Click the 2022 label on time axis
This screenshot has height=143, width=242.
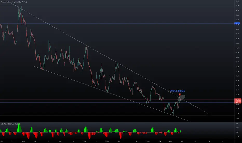pos(159,141)
